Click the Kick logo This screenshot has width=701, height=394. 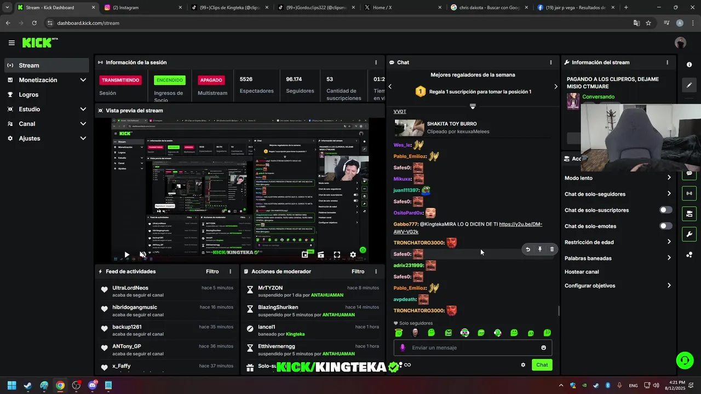[39, 43]
